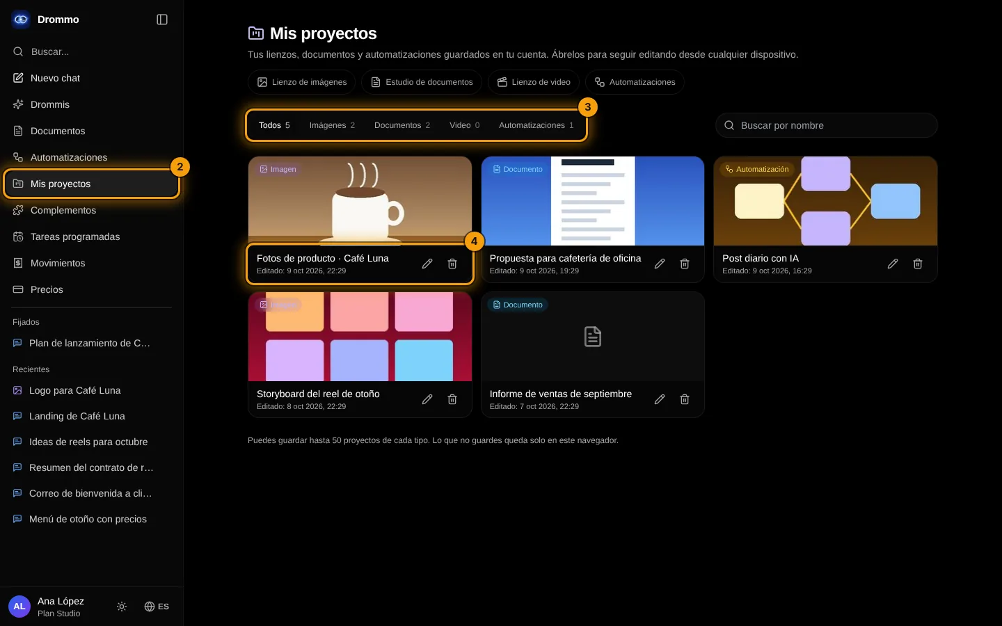This screenshot has height=626, width=1002.
Task: Go to Drommis in sidebar
Action: coord(92,104)
